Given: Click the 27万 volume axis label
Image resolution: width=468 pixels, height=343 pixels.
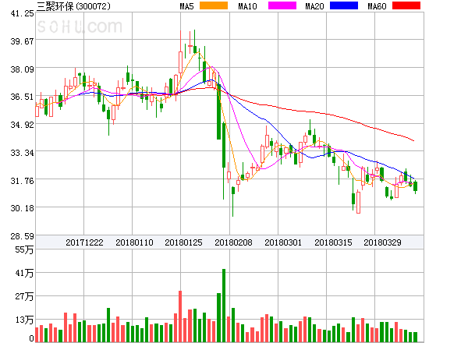Looking at the screenshot, I should pos(24,296).
